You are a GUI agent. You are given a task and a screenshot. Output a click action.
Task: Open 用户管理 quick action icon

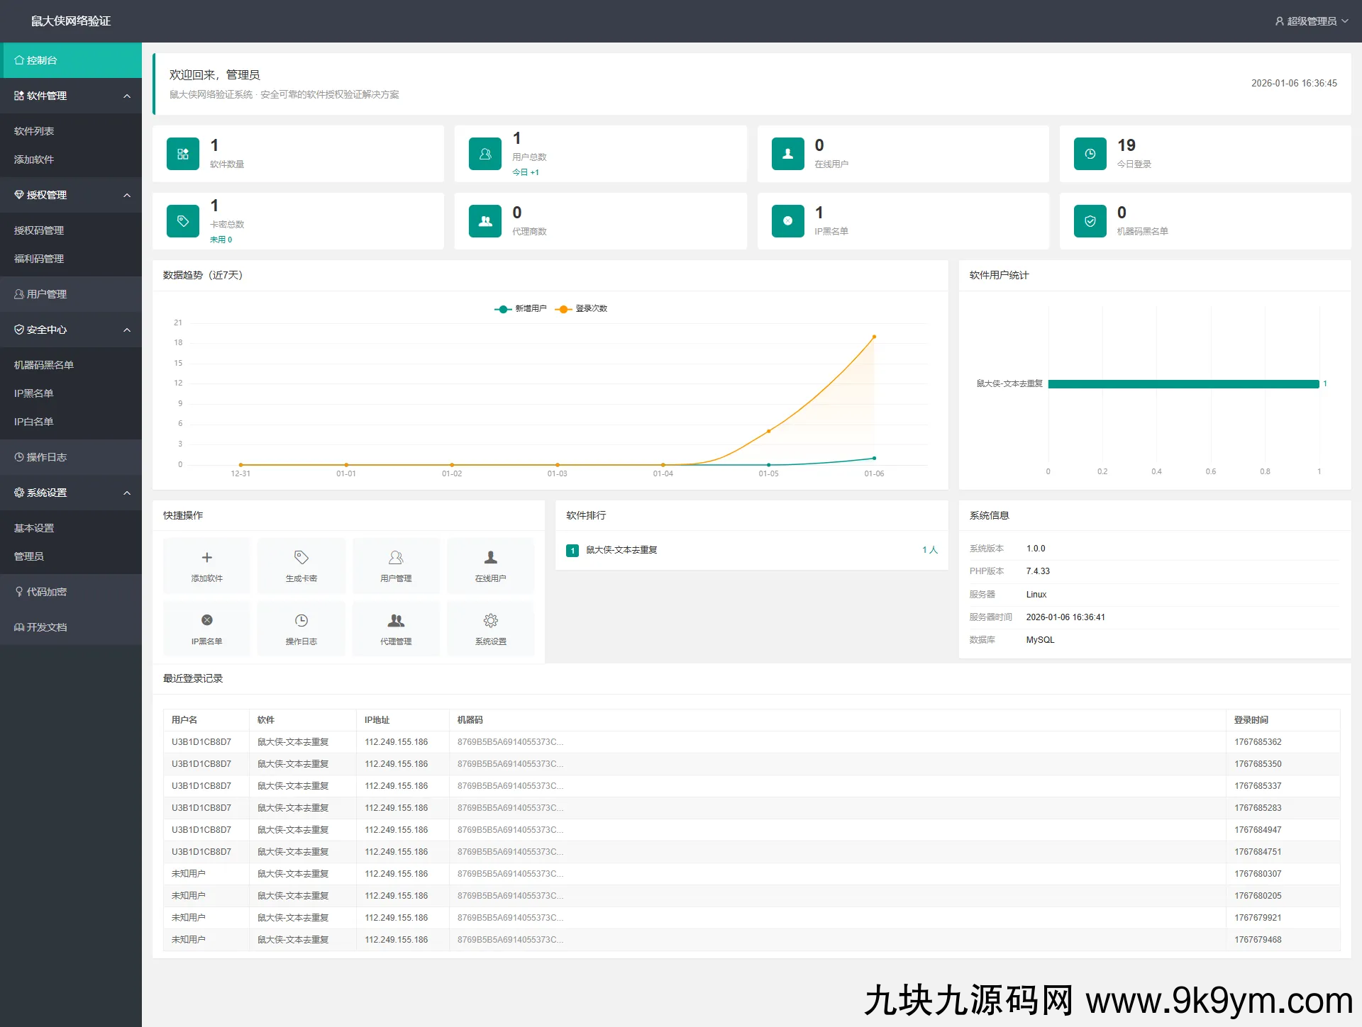pyautogui.click(x=396, y=558)
